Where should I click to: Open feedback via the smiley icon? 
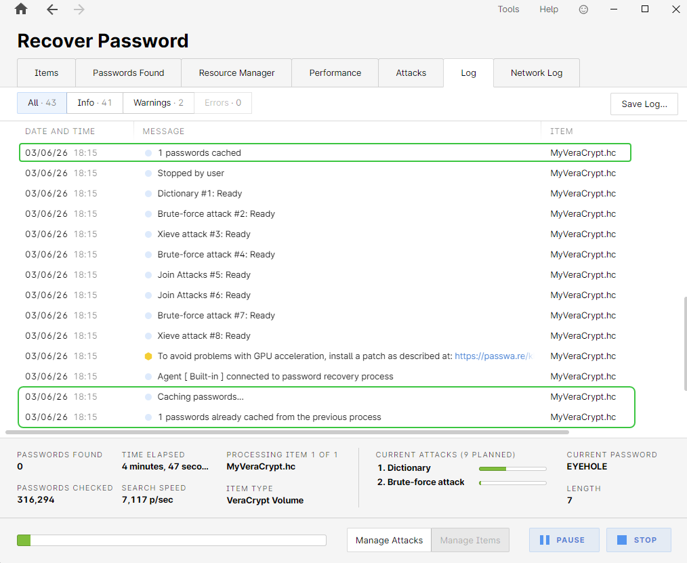pos(583,9)
